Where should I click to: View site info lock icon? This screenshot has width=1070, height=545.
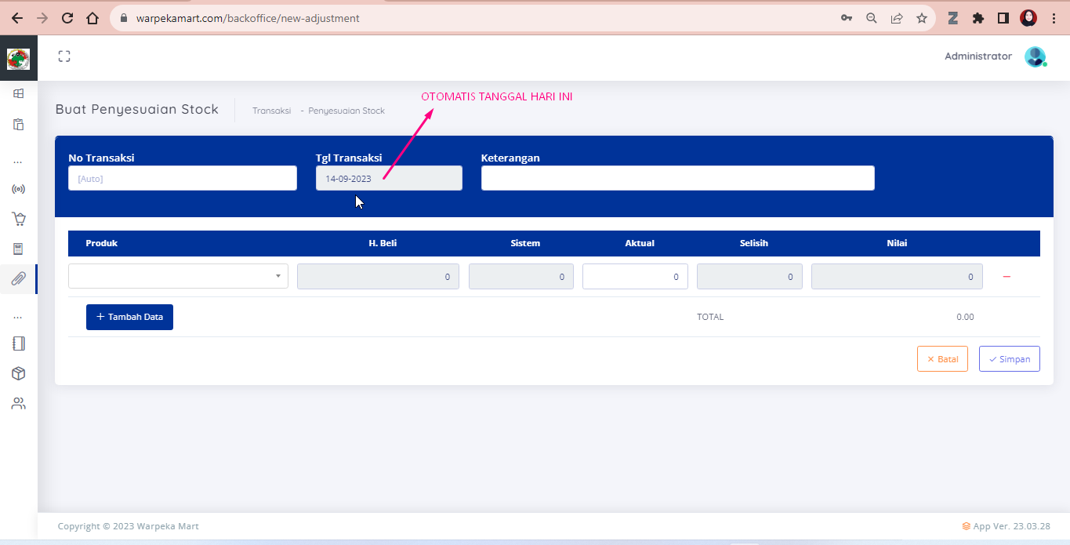pos(123,18)
